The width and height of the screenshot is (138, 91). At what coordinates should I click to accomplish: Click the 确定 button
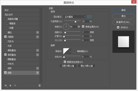click(x=124, y=10)
